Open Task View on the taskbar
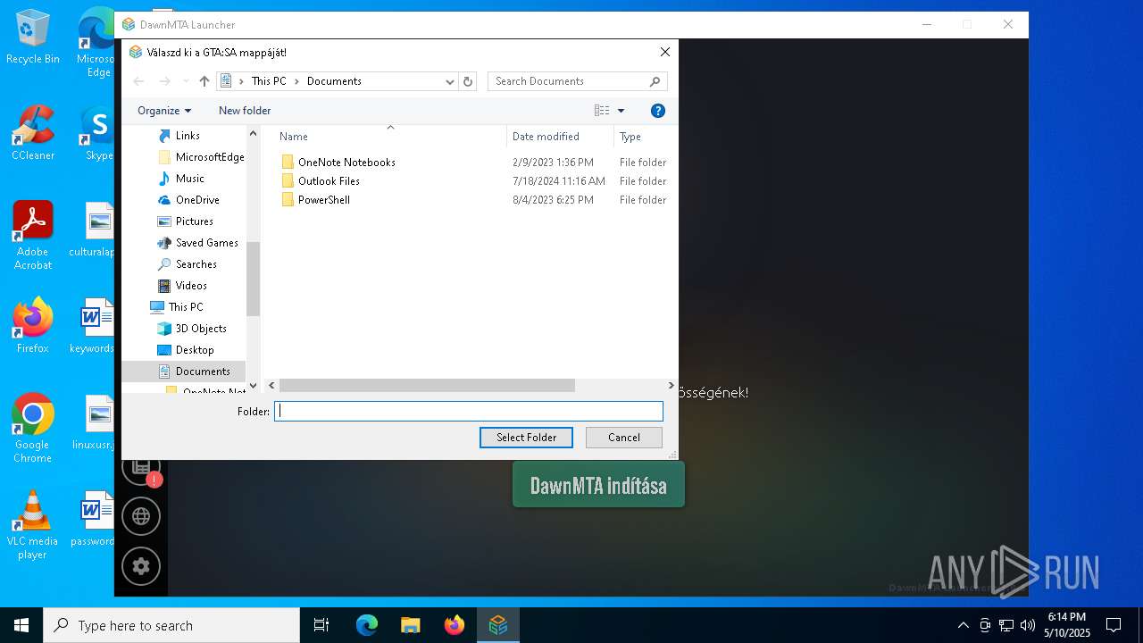 click(321, 625)
